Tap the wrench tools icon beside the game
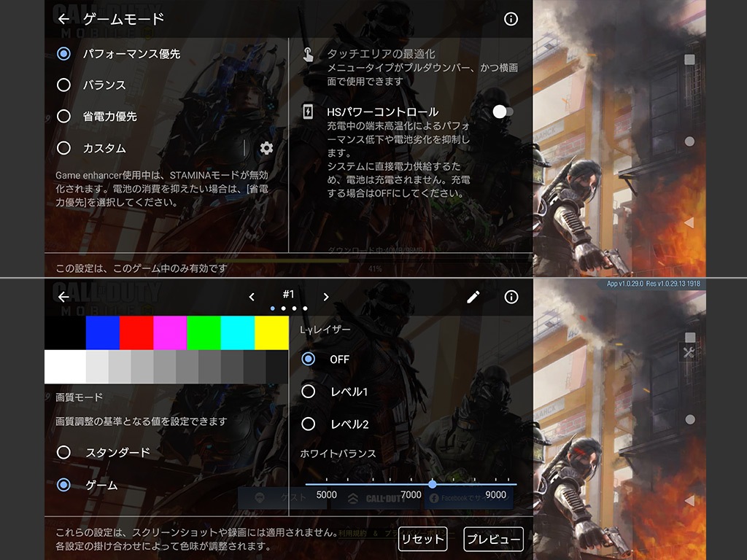This screenshot has height=560, width=747. (689, 352)
